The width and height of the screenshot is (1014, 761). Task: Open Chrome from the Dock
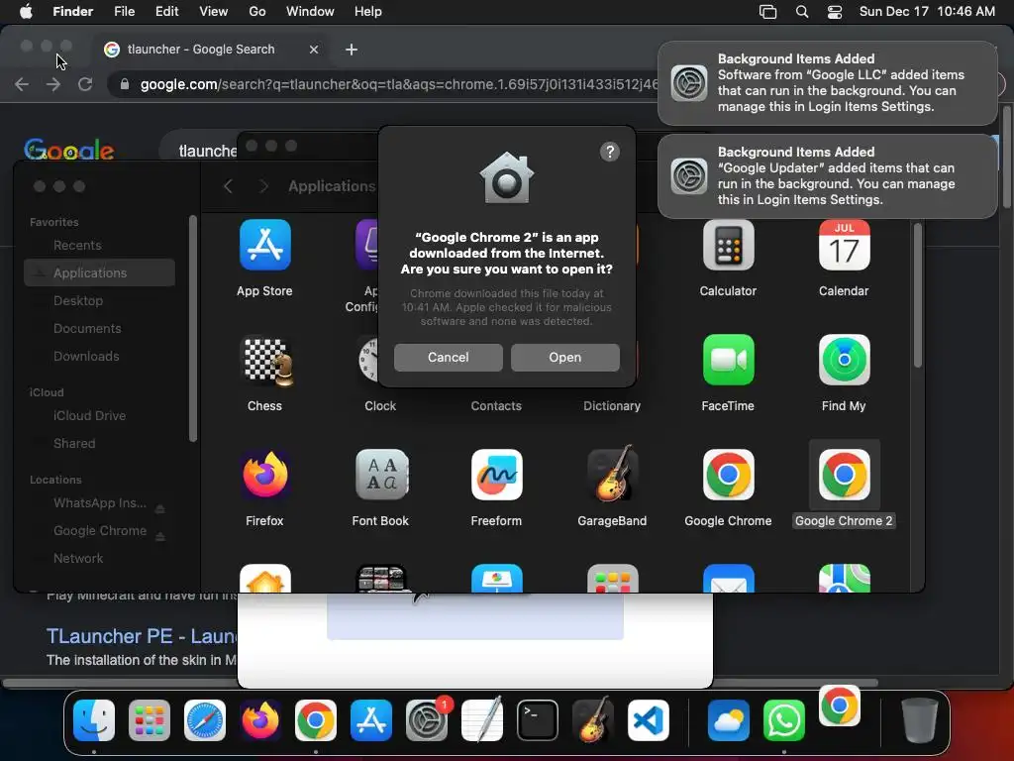click(x=316, y=720)
